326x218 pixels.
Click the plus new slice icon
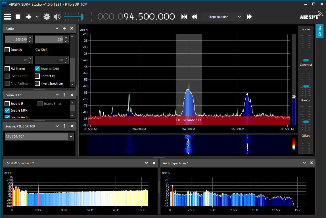tap(29, 17)
